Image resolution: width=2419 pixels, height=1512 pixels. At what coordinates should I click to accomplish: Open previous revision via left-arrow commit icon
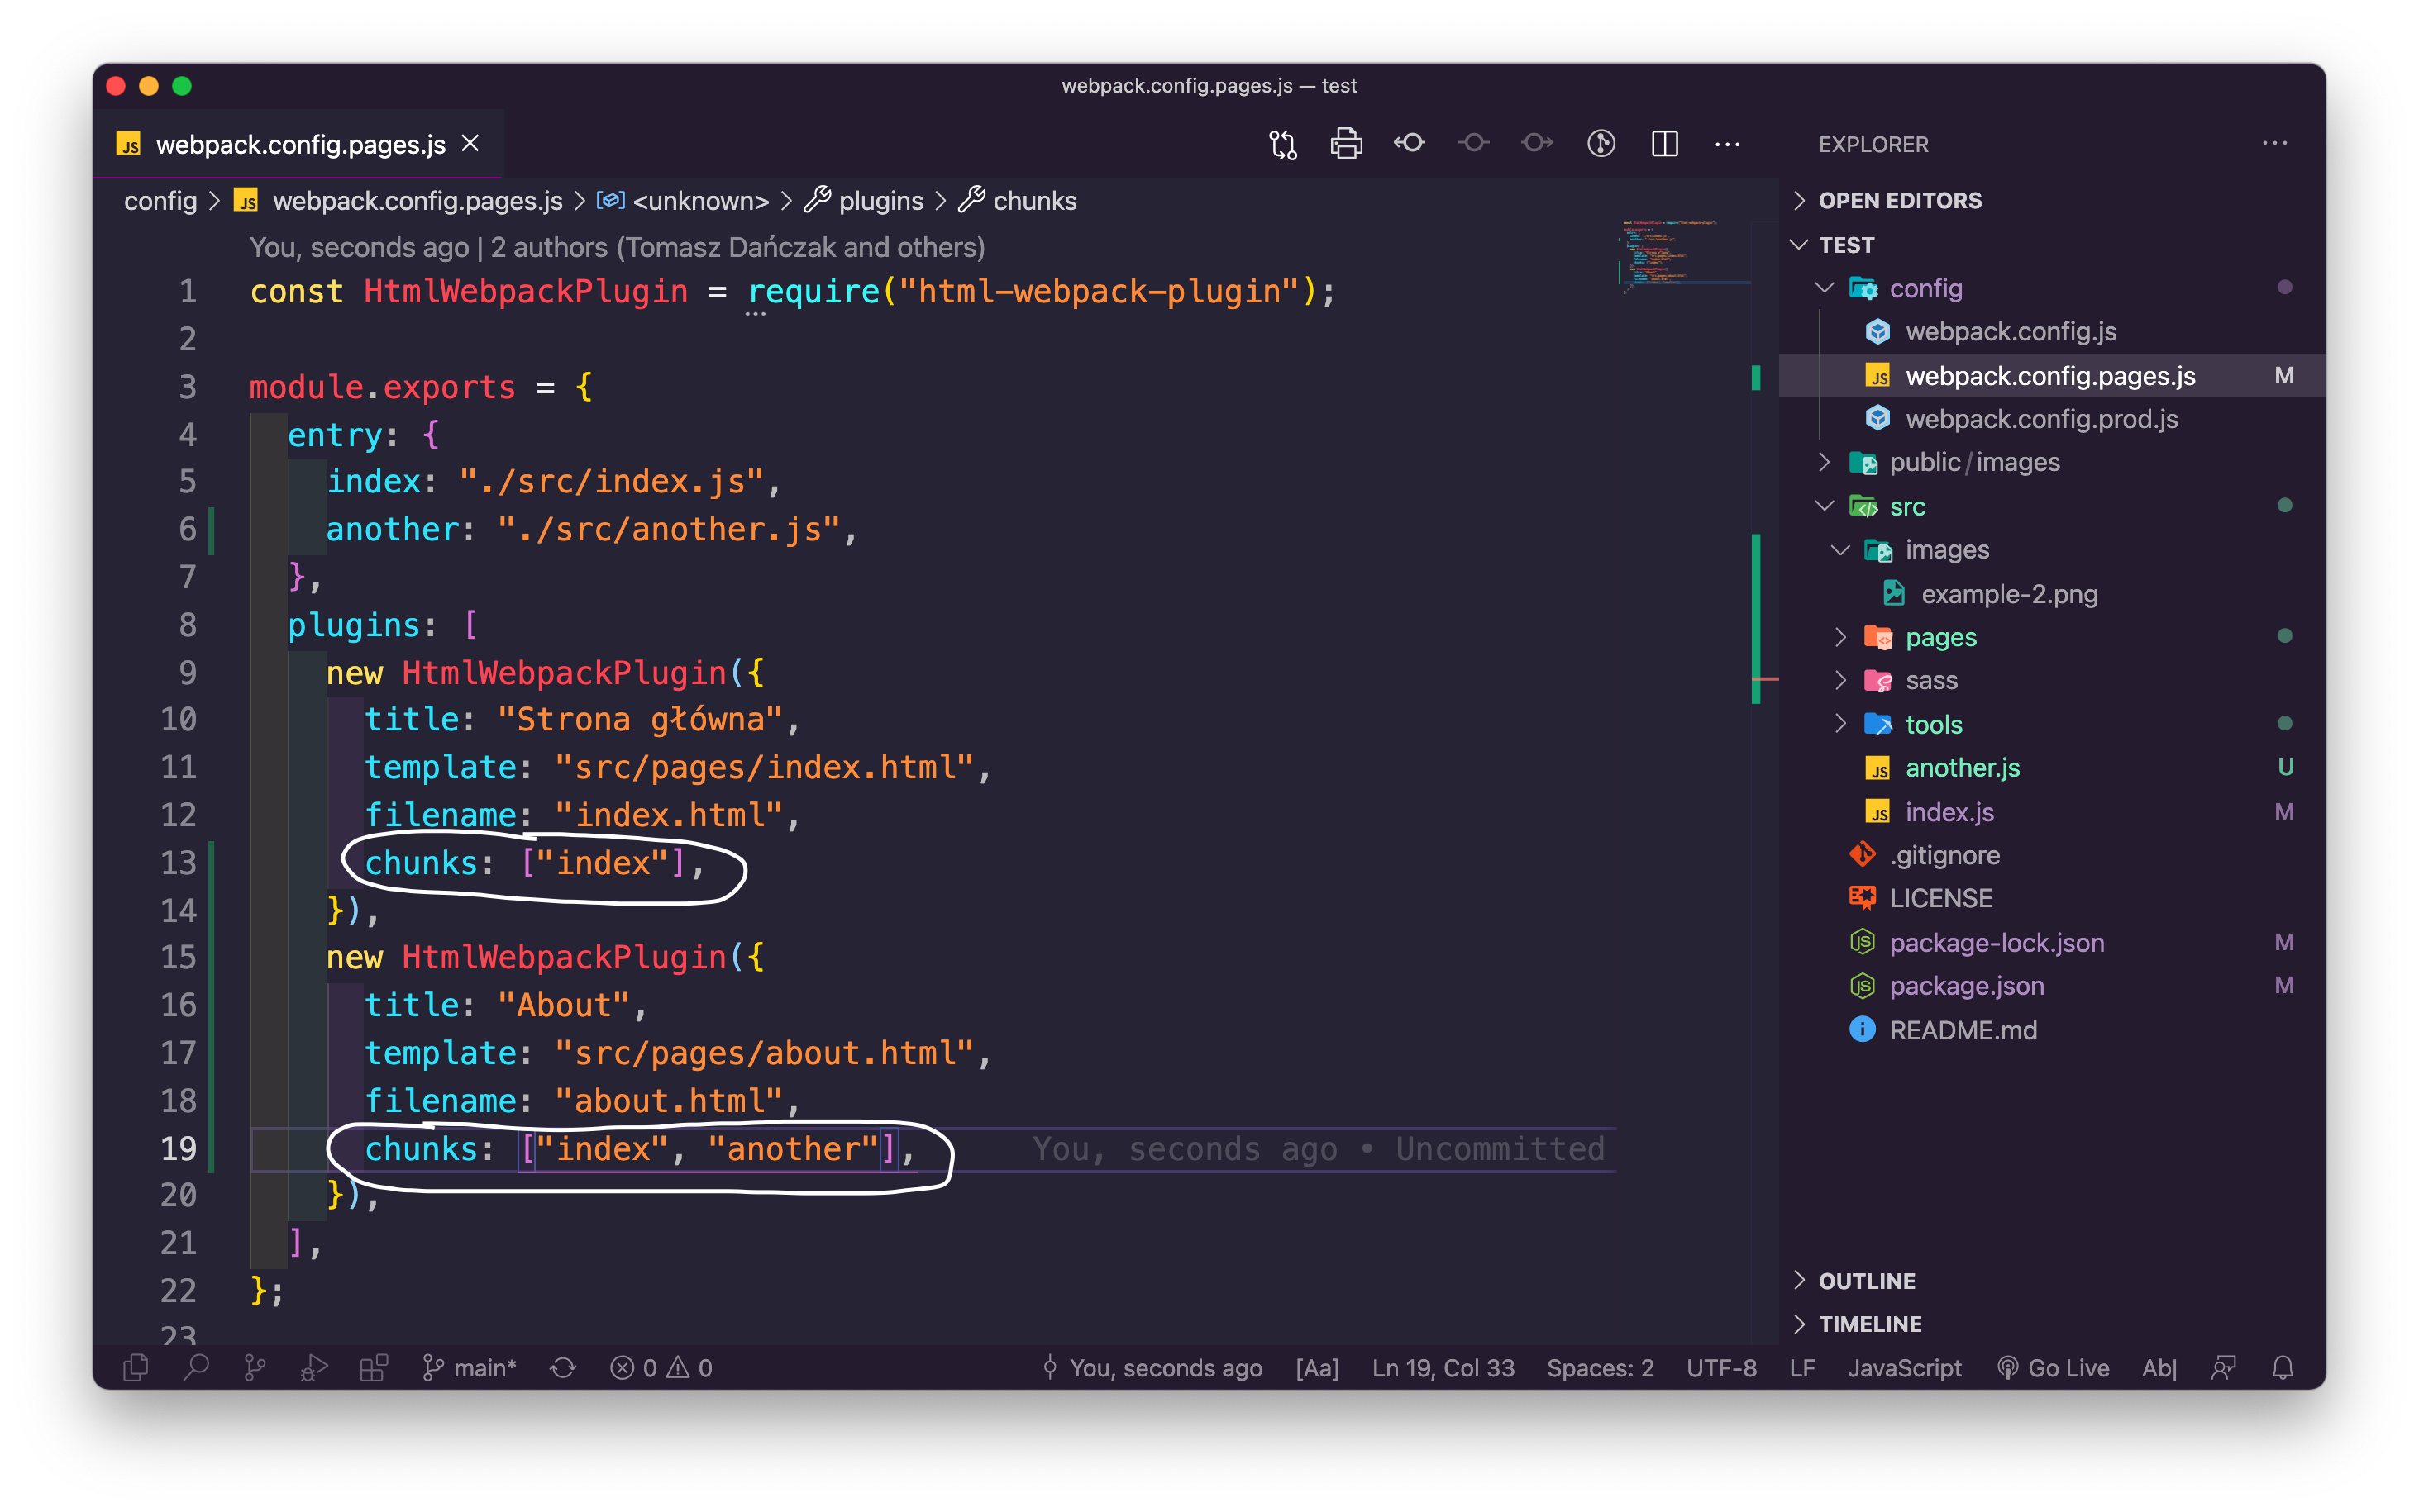pos(1410,144)
